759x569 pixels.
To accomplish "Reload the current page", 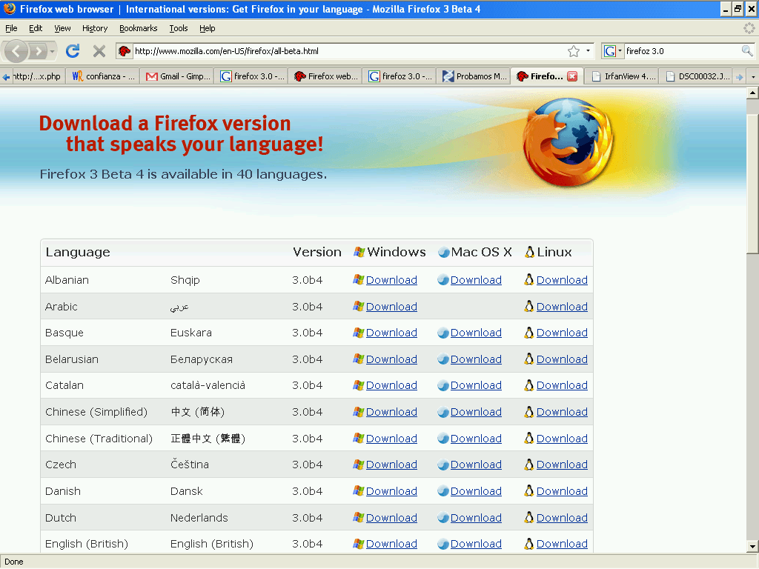I will click(x=72, y=51).
